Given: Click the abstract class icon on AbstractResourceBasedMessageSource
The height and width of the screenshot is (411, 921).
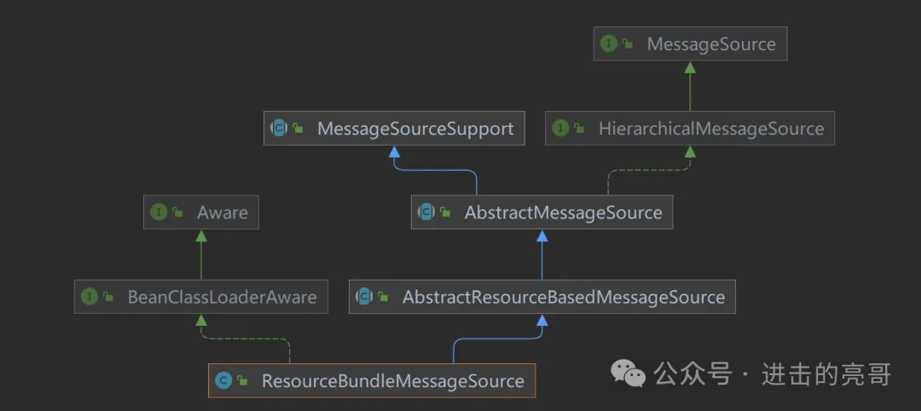Looking at the screenshot, I should click(x=364, y=297).
